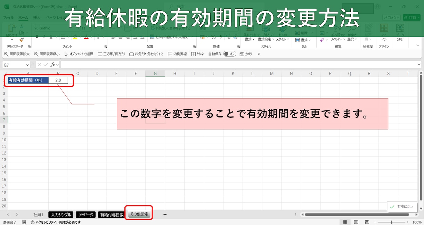Click the macro record icon in status bar
Viewport: 424px width, 225px height.
click(24, 222)
